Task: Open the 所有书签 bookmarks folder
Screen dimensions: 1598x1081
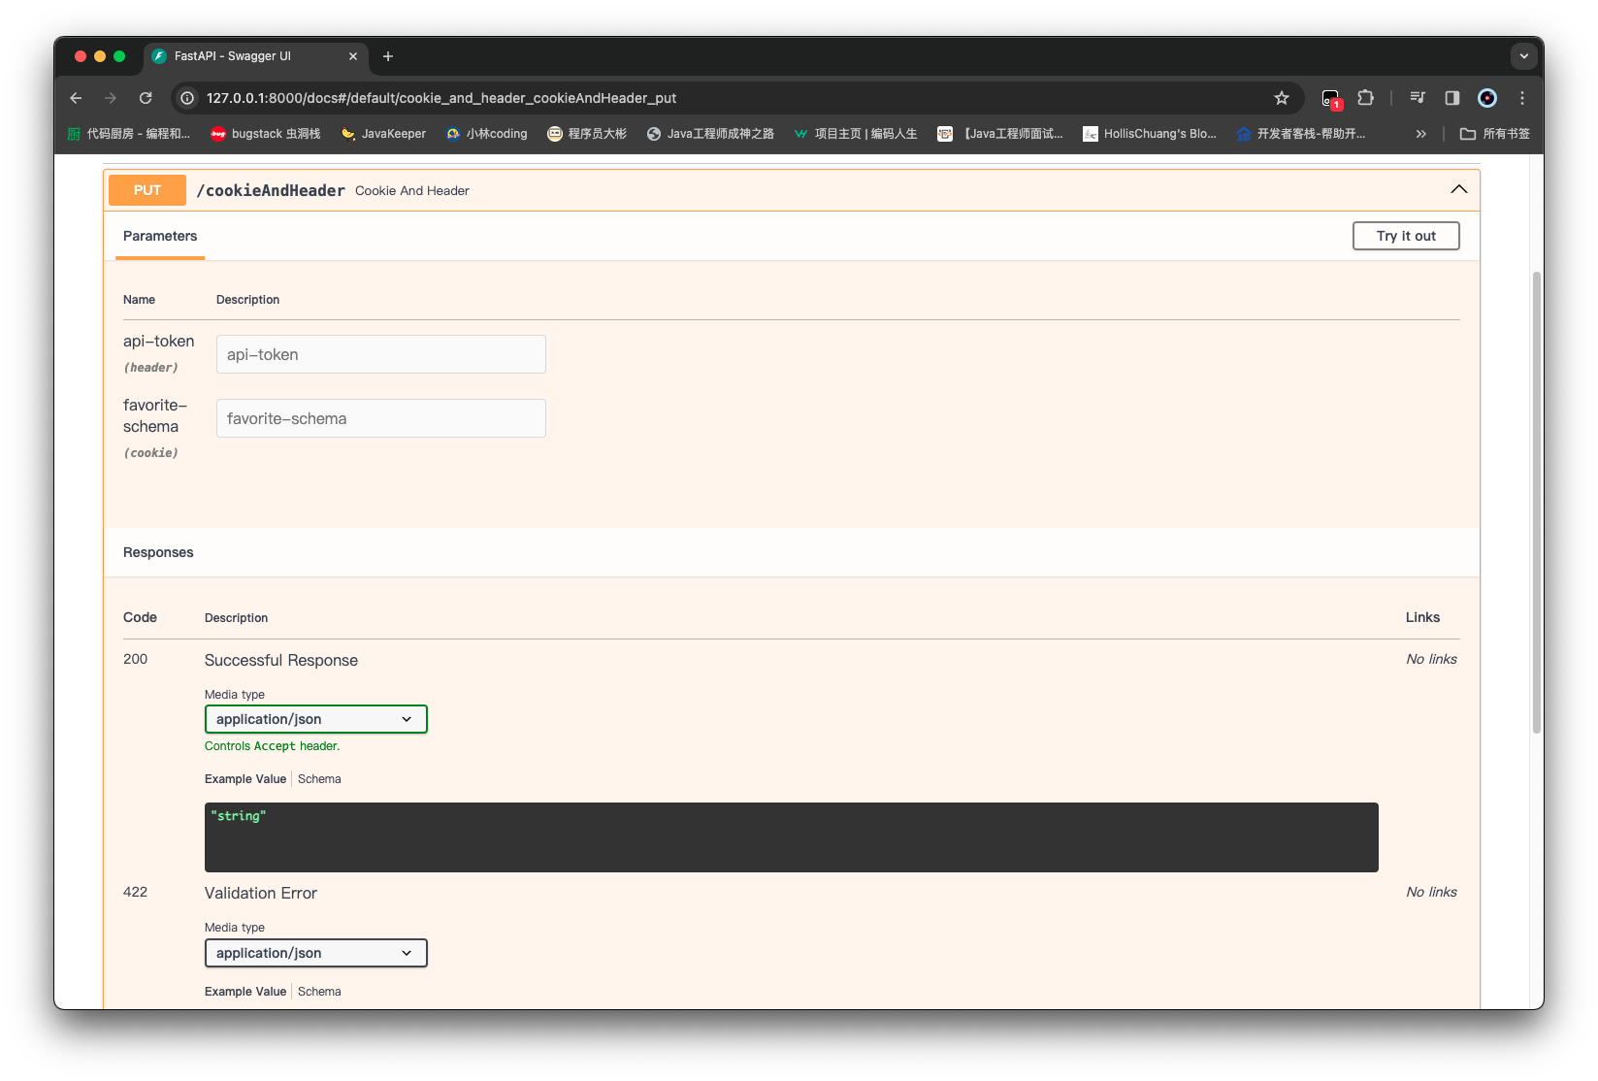Action: pos(1495,134)
